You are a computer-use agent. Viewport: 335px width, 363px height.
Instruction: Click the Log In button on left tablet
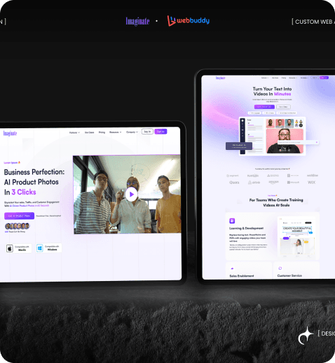pos(147,132)
